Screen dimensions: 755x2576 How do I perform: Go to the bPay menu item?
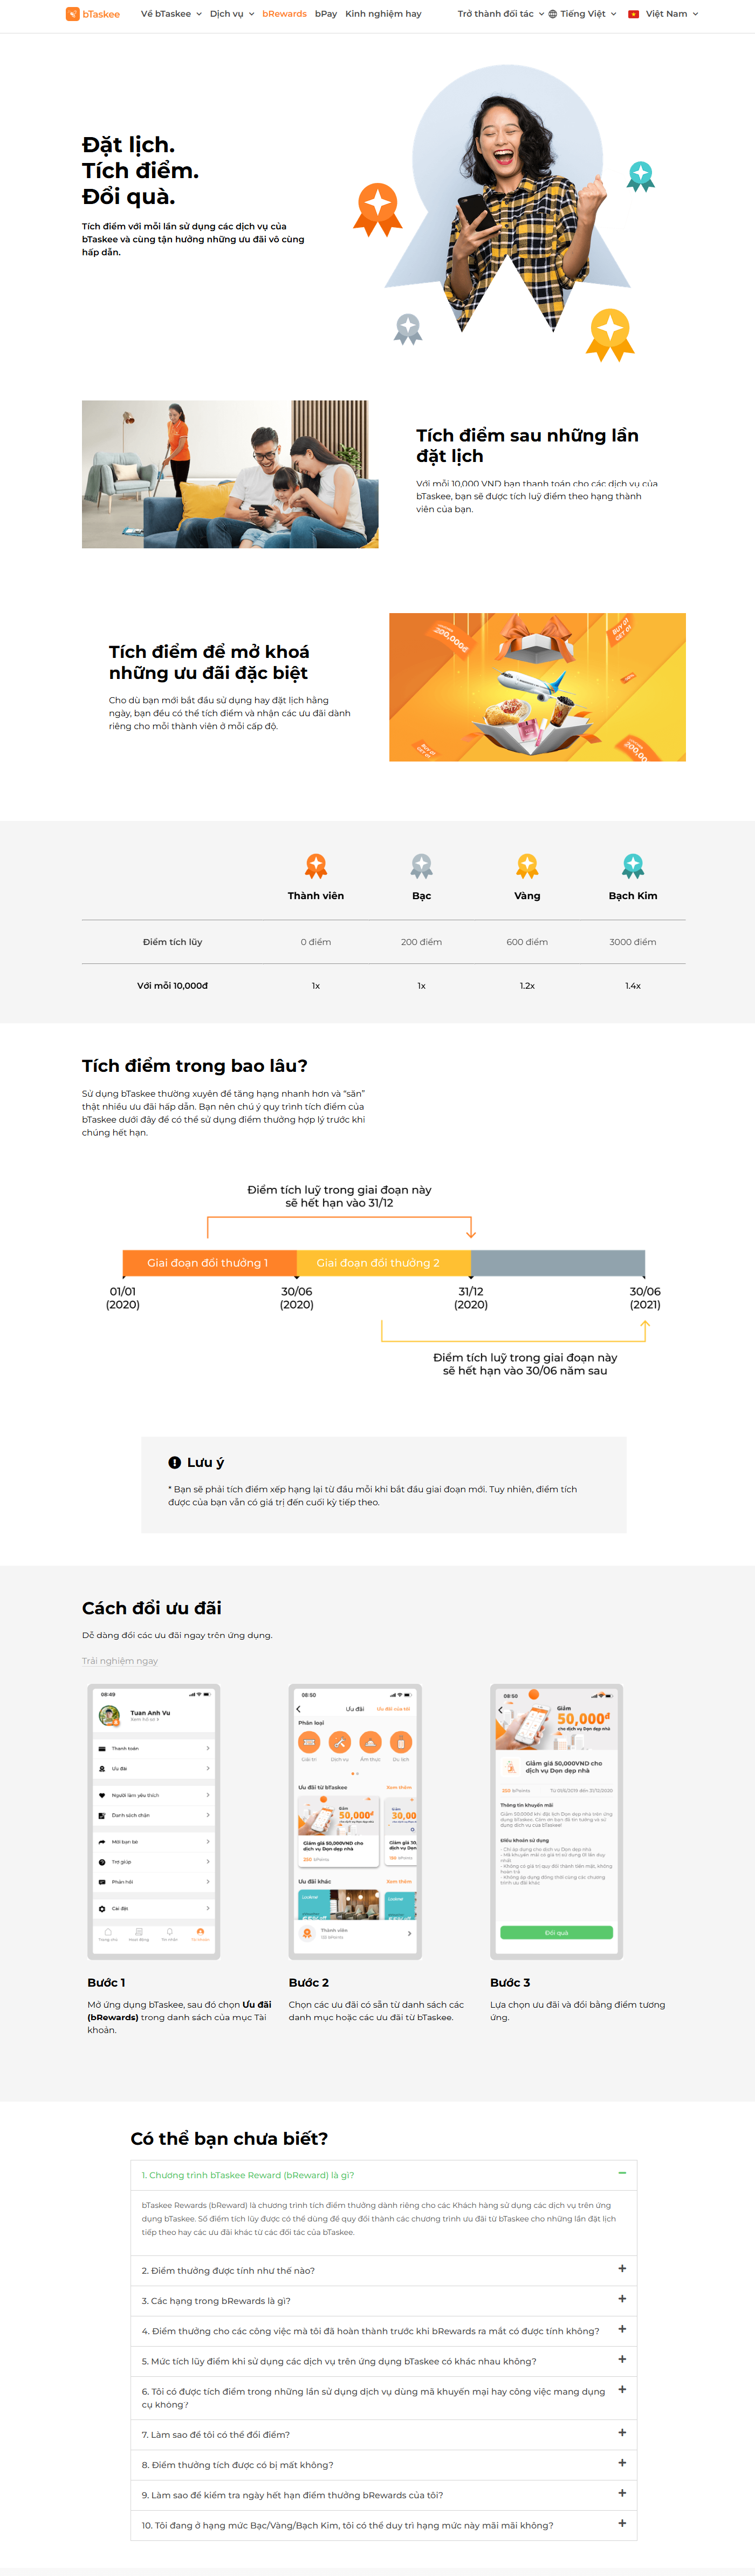click(326, 14)
